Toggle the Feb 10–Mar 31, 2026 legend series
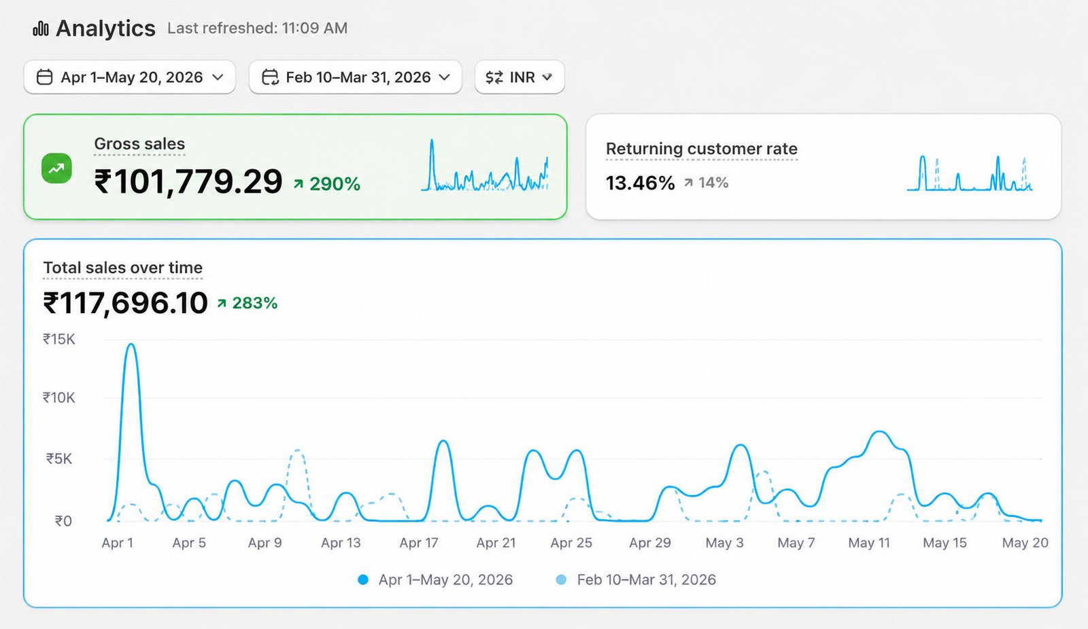Screen dimensions: 1088x629 point(636,579)
